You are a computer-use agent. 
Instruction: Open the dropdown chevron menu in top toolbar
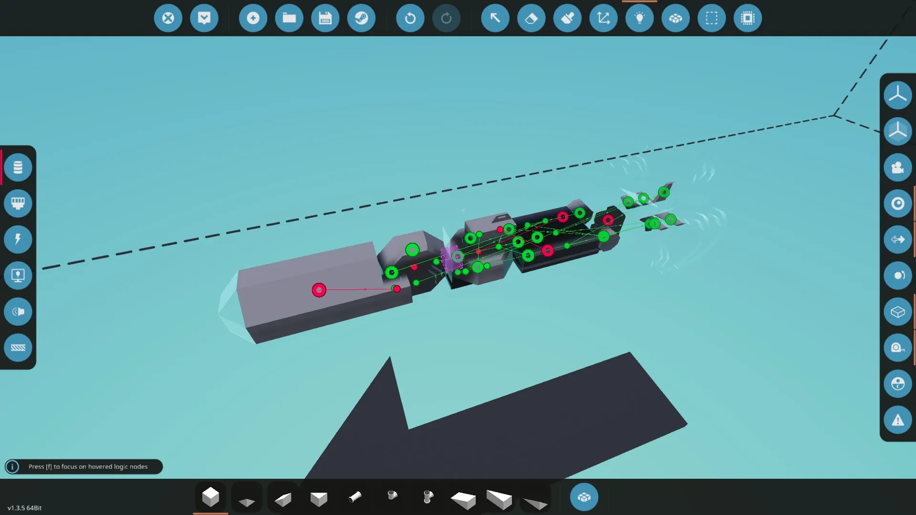pos(204,18)
